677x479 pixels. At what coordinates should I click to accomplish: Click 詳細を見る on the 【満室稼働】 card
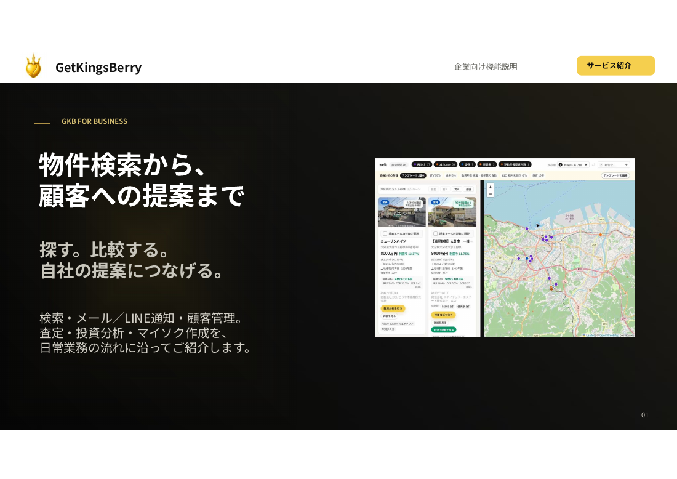440,323
